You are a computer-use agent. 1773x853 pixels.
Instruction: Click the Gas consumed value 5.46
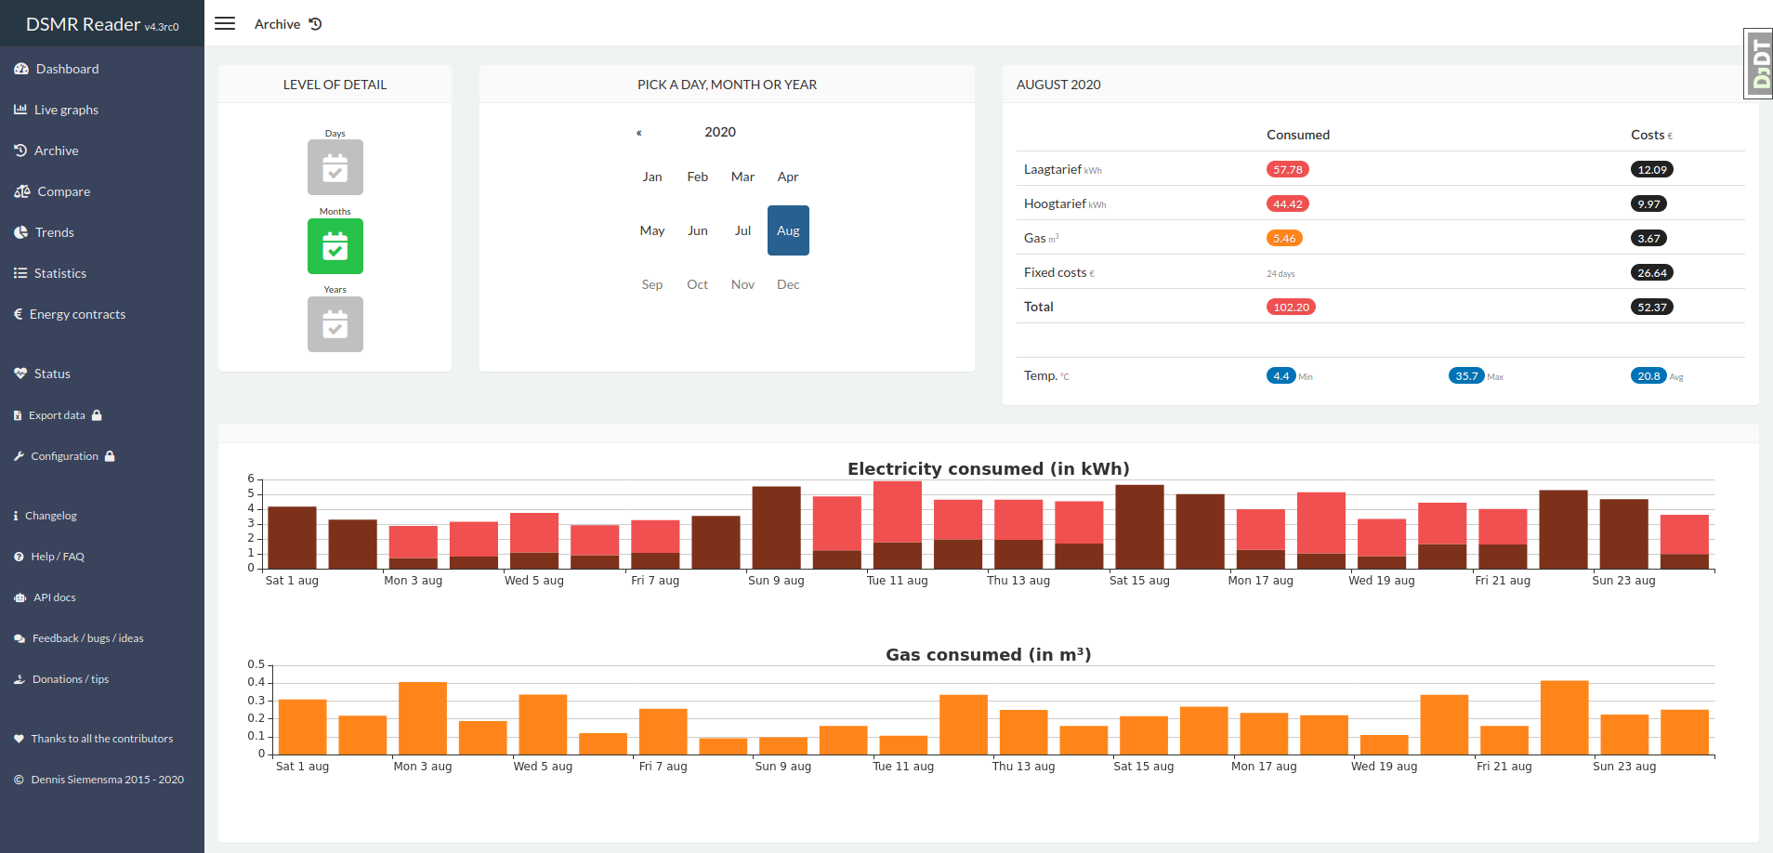(1284, 238)
